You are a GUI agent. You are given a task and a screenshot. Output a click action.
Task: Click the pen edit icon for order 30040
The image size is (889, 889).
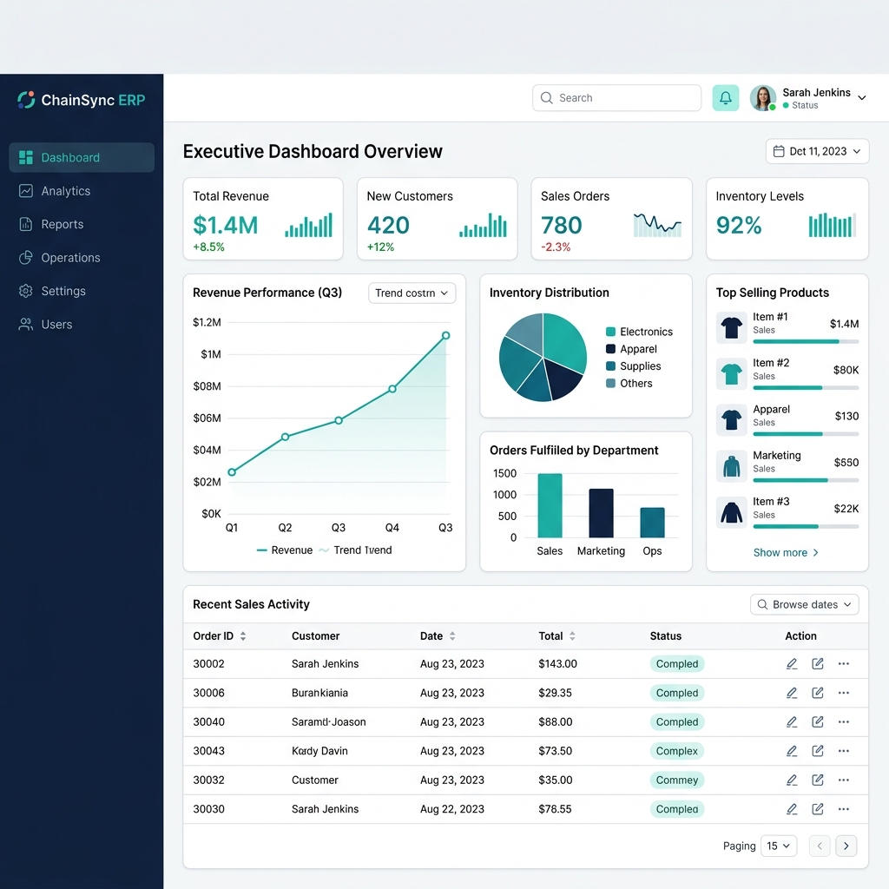tap(792, 721)
